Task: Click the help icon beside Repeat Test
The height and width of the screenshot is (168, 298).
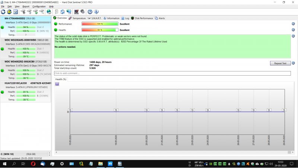Action: pos(293,63)
